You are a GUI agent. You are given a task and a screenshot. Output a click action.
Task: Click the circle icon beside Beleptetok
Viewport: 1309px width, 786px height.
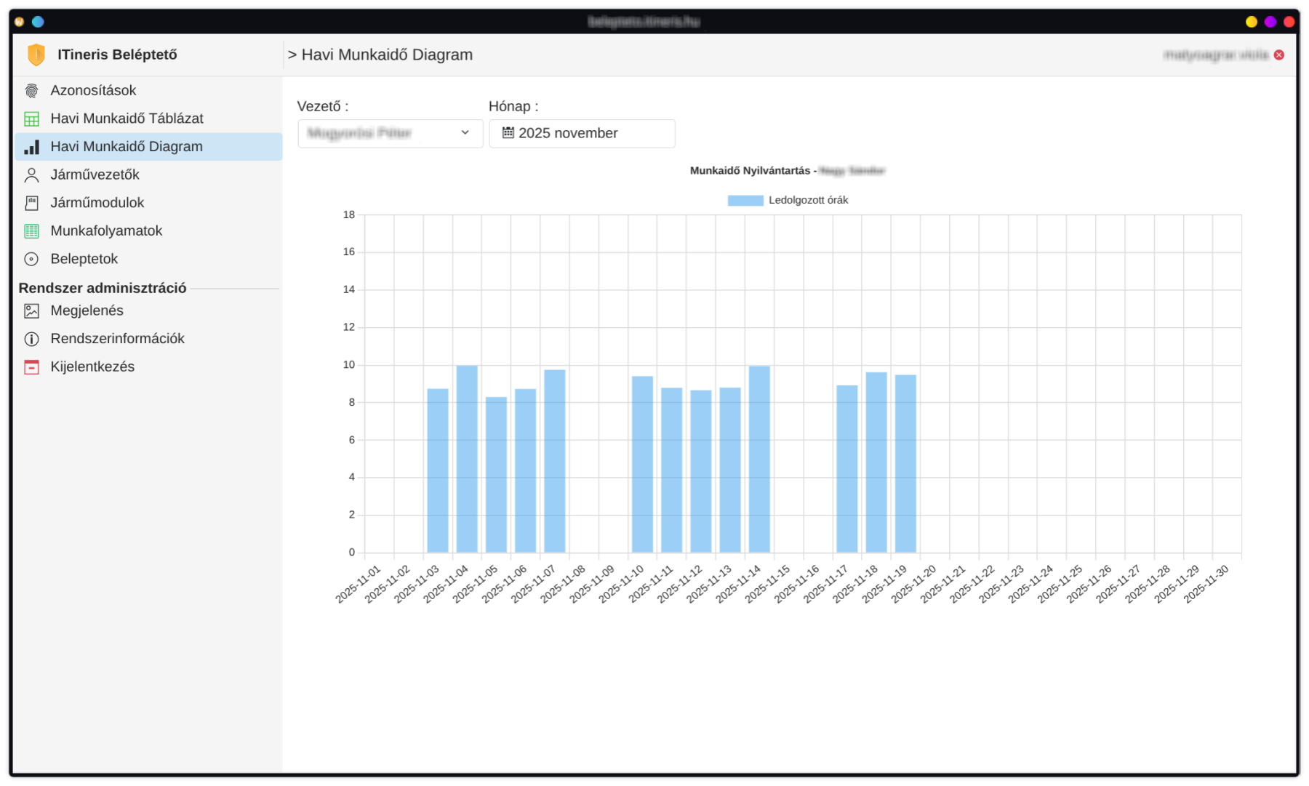pos(31,259)
